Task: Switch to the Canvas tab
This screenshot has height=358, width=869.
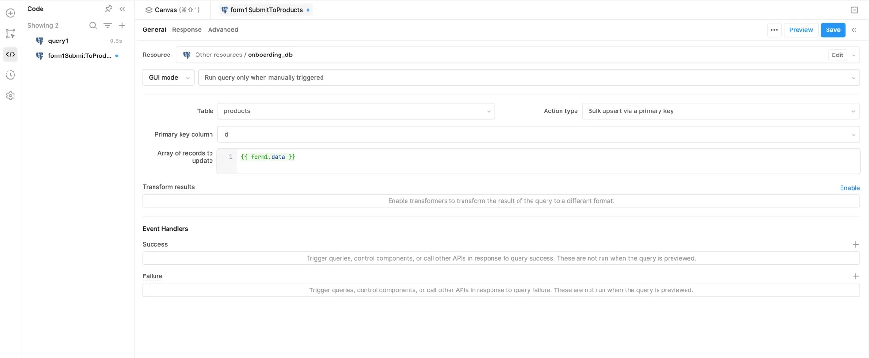Action: (x=172, y=10)
